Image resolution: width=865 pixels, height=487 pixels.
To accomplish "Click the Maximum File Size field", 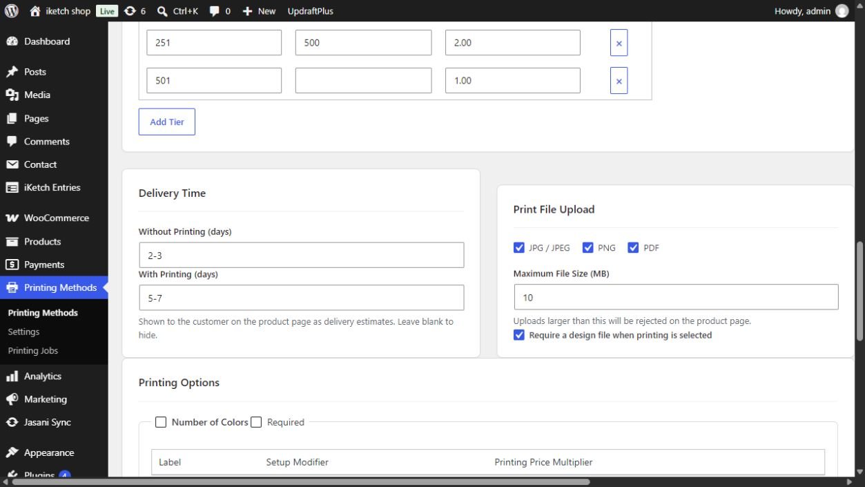I will (677, 297).
